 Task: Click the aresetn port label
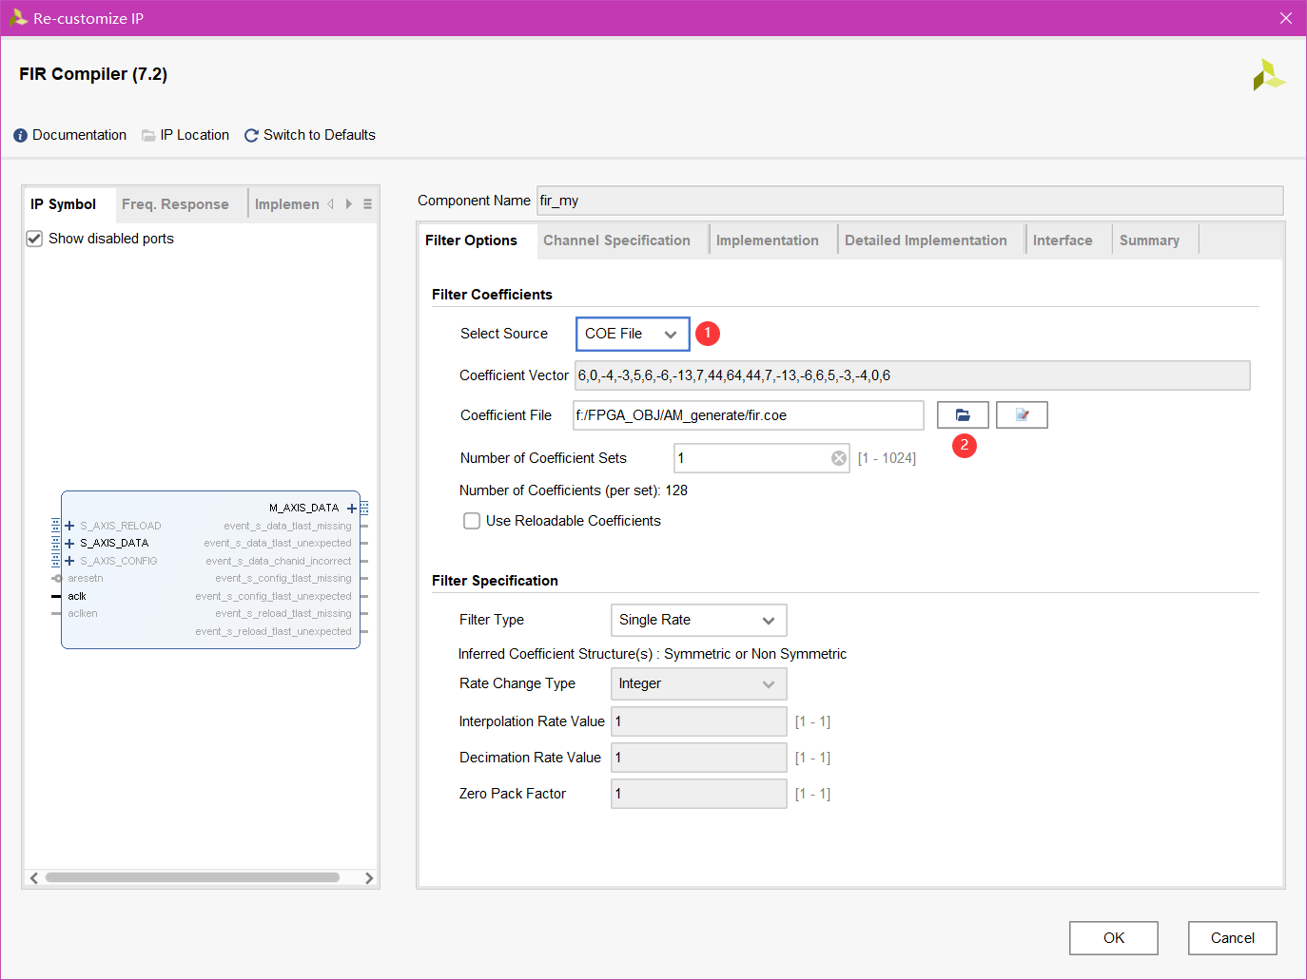[86, 579]
